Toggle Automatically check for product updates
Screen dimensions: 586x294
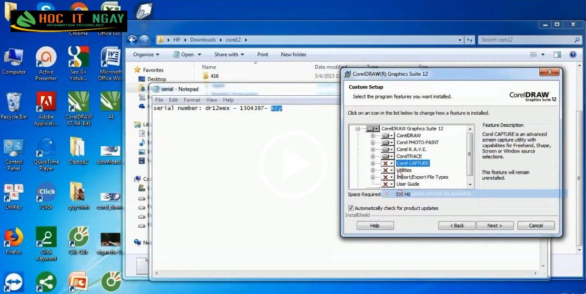click(350, 208)
